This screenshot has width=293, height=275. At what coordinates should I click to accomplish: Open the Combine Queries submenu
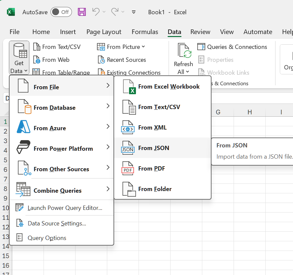[62, 189]
